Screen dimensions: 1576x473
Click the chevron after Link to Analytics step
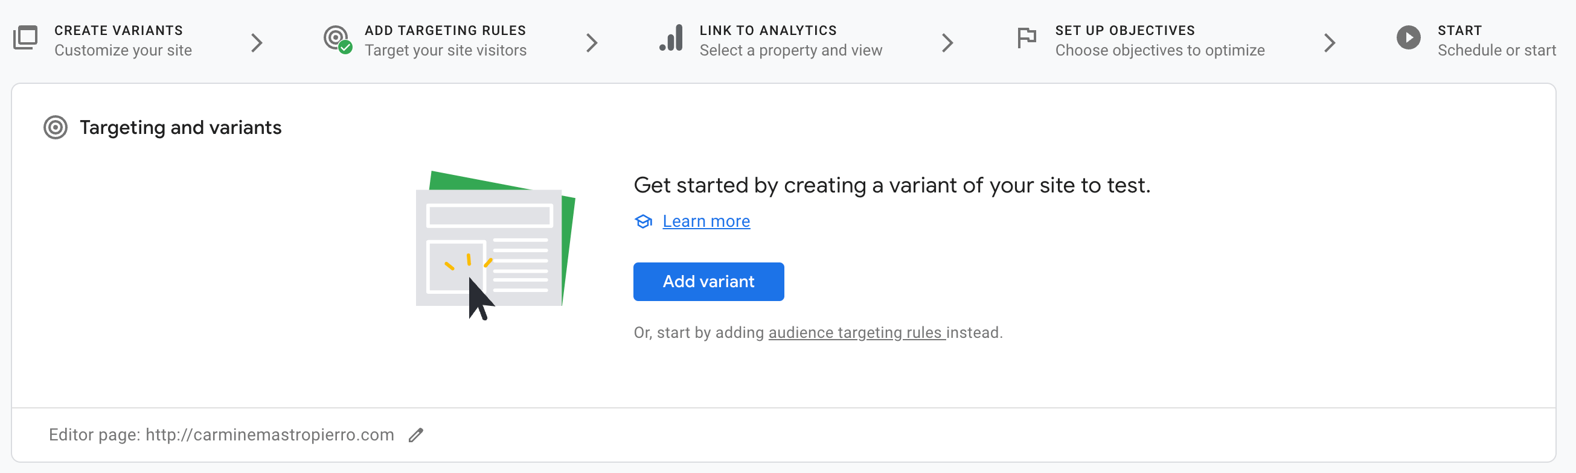[x=947, y=43]
